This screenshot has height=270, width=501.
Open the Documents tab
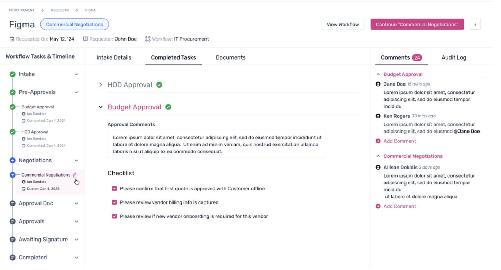[231, 57]
